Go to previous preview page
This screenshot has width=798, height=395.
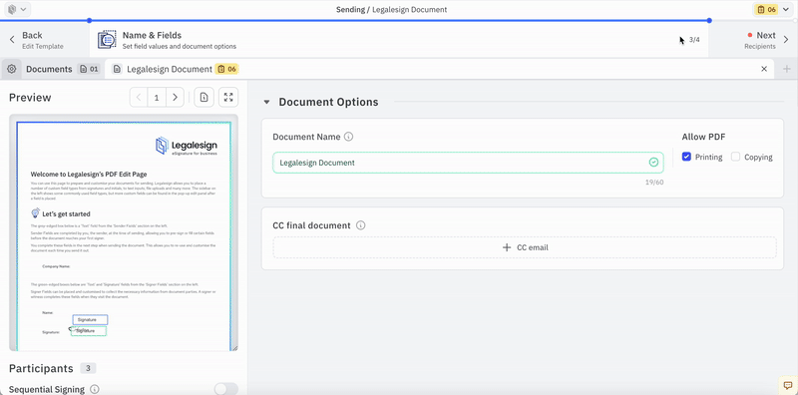(139, 97)
